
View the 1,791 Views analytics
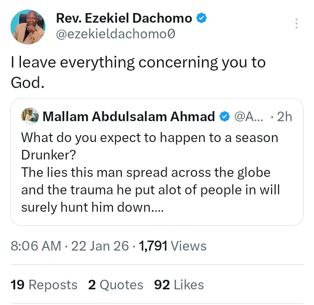click(x=173, y=246)
